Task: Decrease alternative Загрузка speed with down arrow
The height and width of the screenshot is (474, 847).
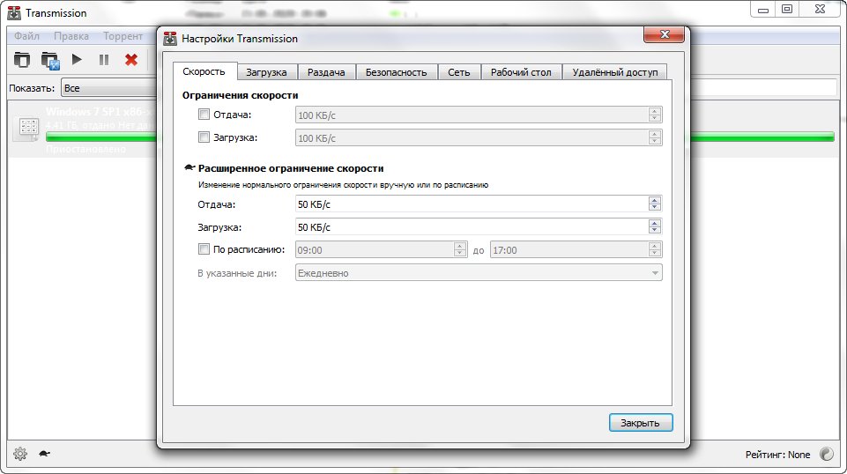Action: (655, 231)
